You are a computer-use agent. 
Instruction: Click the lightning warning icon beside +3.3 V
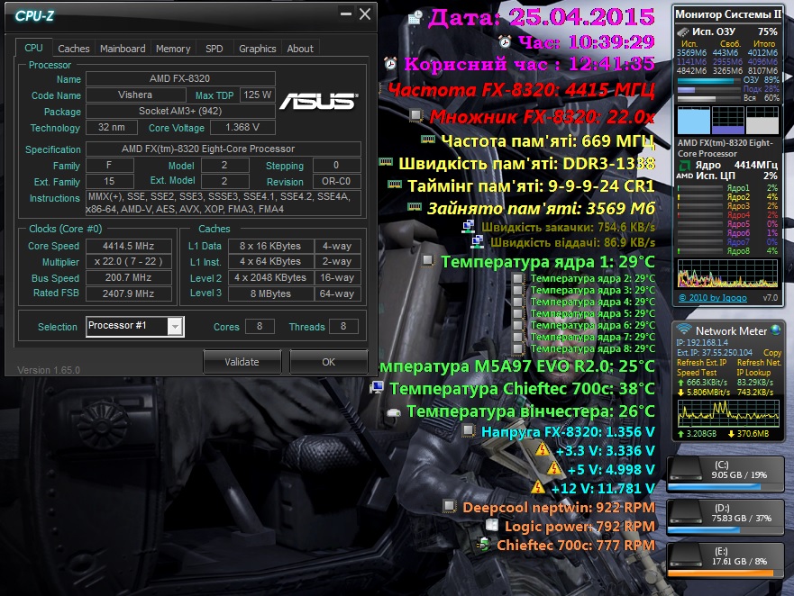click(x=543, y=449)
